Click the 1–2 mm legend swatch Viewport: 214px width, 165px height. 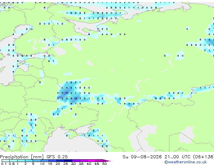[21, 161]
